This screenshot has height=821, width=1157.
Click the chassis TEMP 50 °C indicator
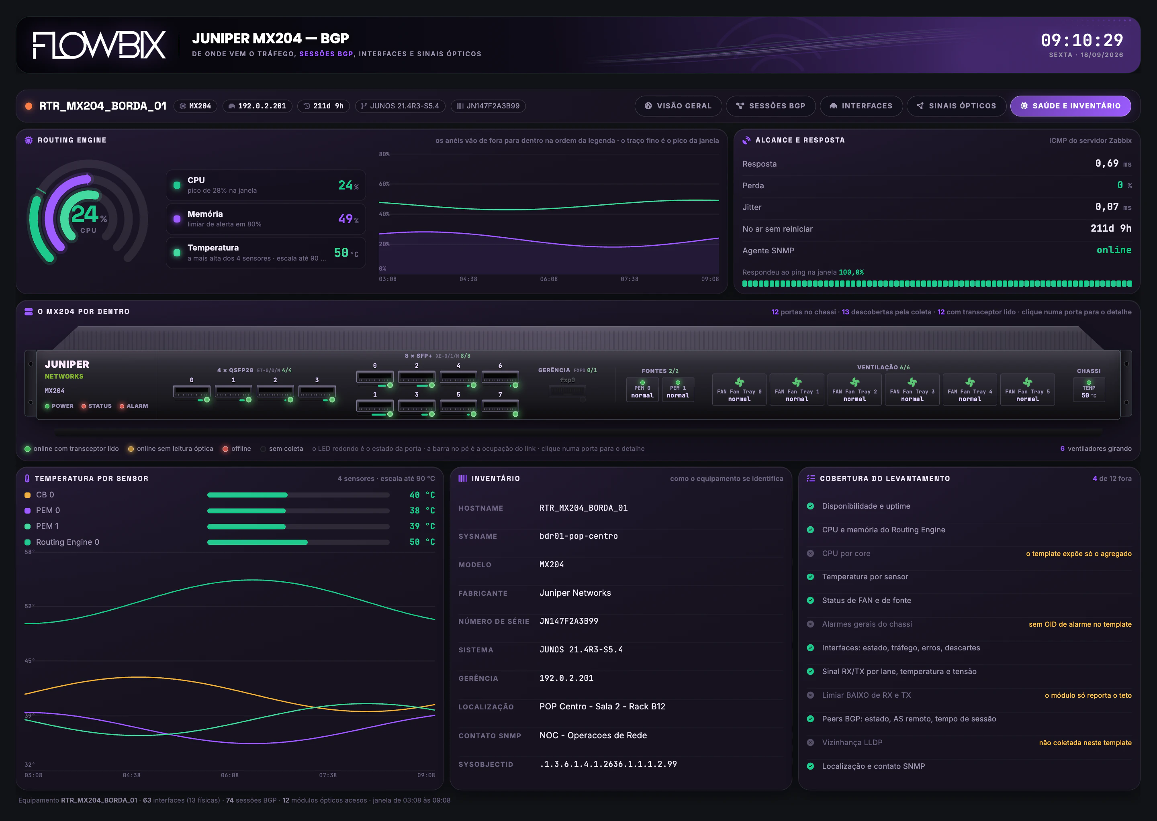(x=1089, y=389)
